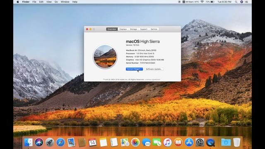Viewport: 265px width, 149px height.
Task: Click the version number text under macOS High Sierra
Action: tap(132, 45)
